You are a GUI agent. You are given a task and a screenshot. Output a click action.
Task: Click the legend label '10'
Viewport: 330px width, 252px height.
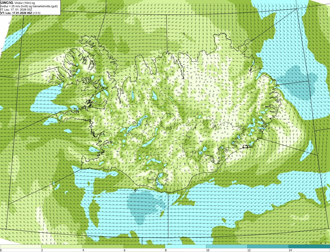click(208, 250)
